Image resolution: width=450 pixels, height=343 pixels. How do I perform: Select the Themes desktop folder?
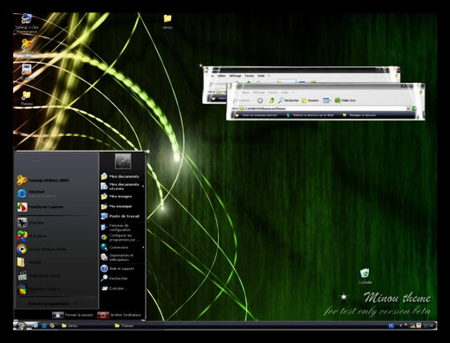pos(26,98)
